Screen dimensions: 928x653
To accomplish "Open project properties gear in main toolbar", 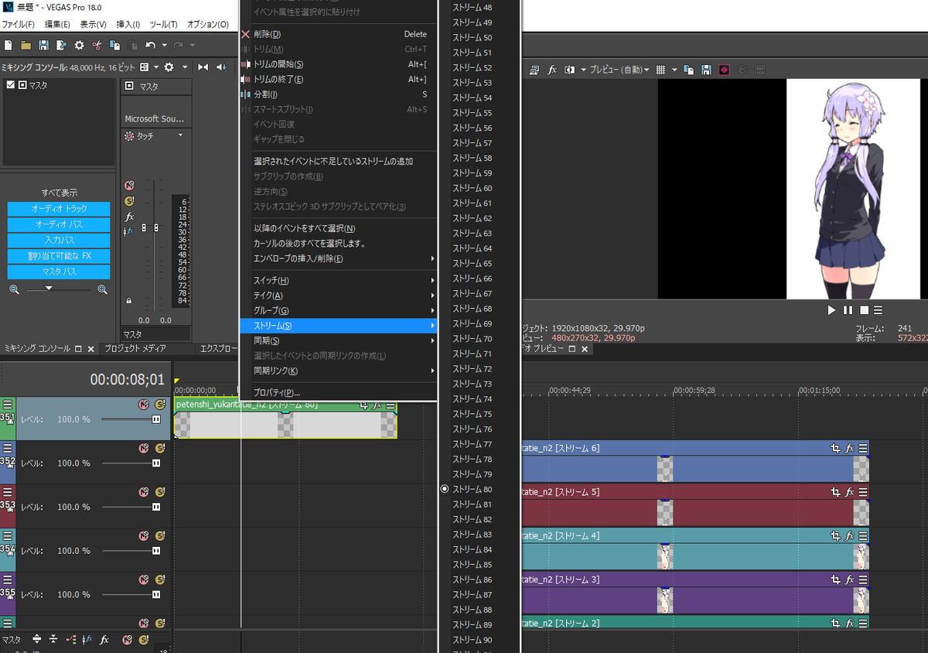I will click(79, 46).
